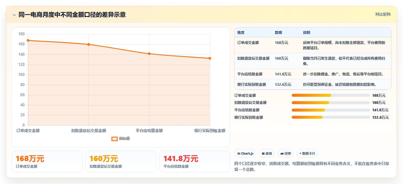Click the summary paragraph starting 四个口径逐步收窄
This screenshot has width=403, height=184.
(312, 167)
